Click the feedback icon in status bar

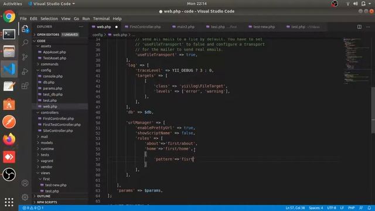click(361, 208)
